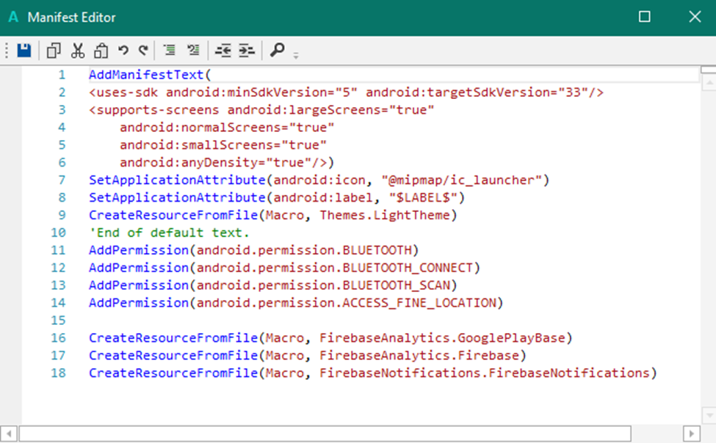Click the vertical scrollbar up arrow
This screenshot has height=443, width=716.
click(709, 83)
